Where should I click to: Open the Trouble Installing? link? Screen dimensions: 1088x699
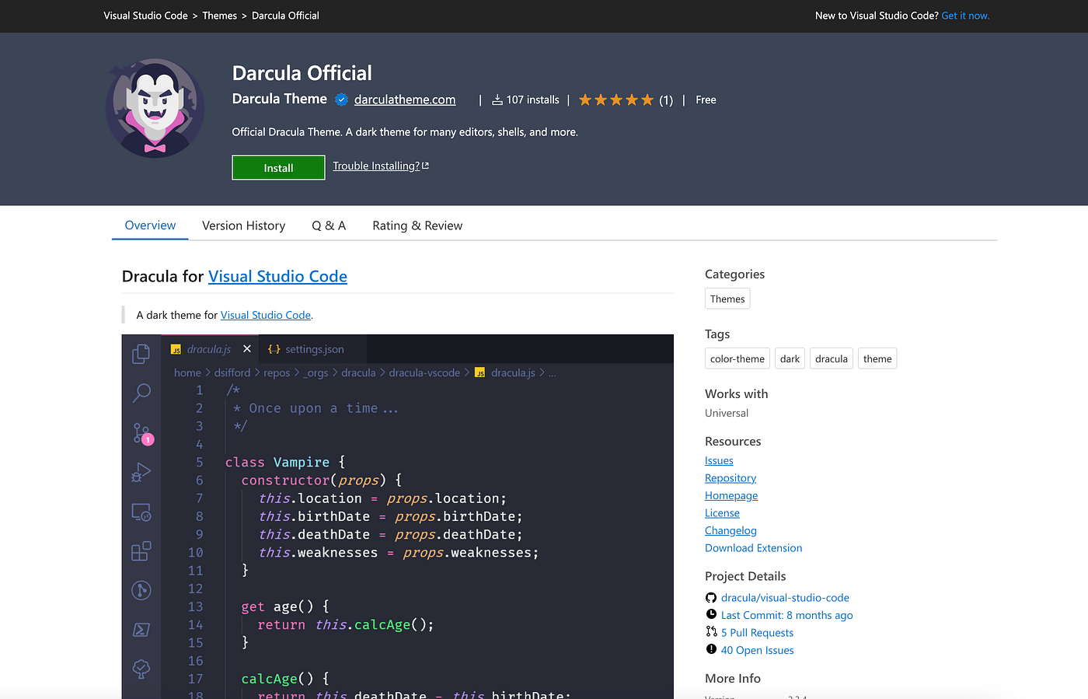tap(381, 166)
